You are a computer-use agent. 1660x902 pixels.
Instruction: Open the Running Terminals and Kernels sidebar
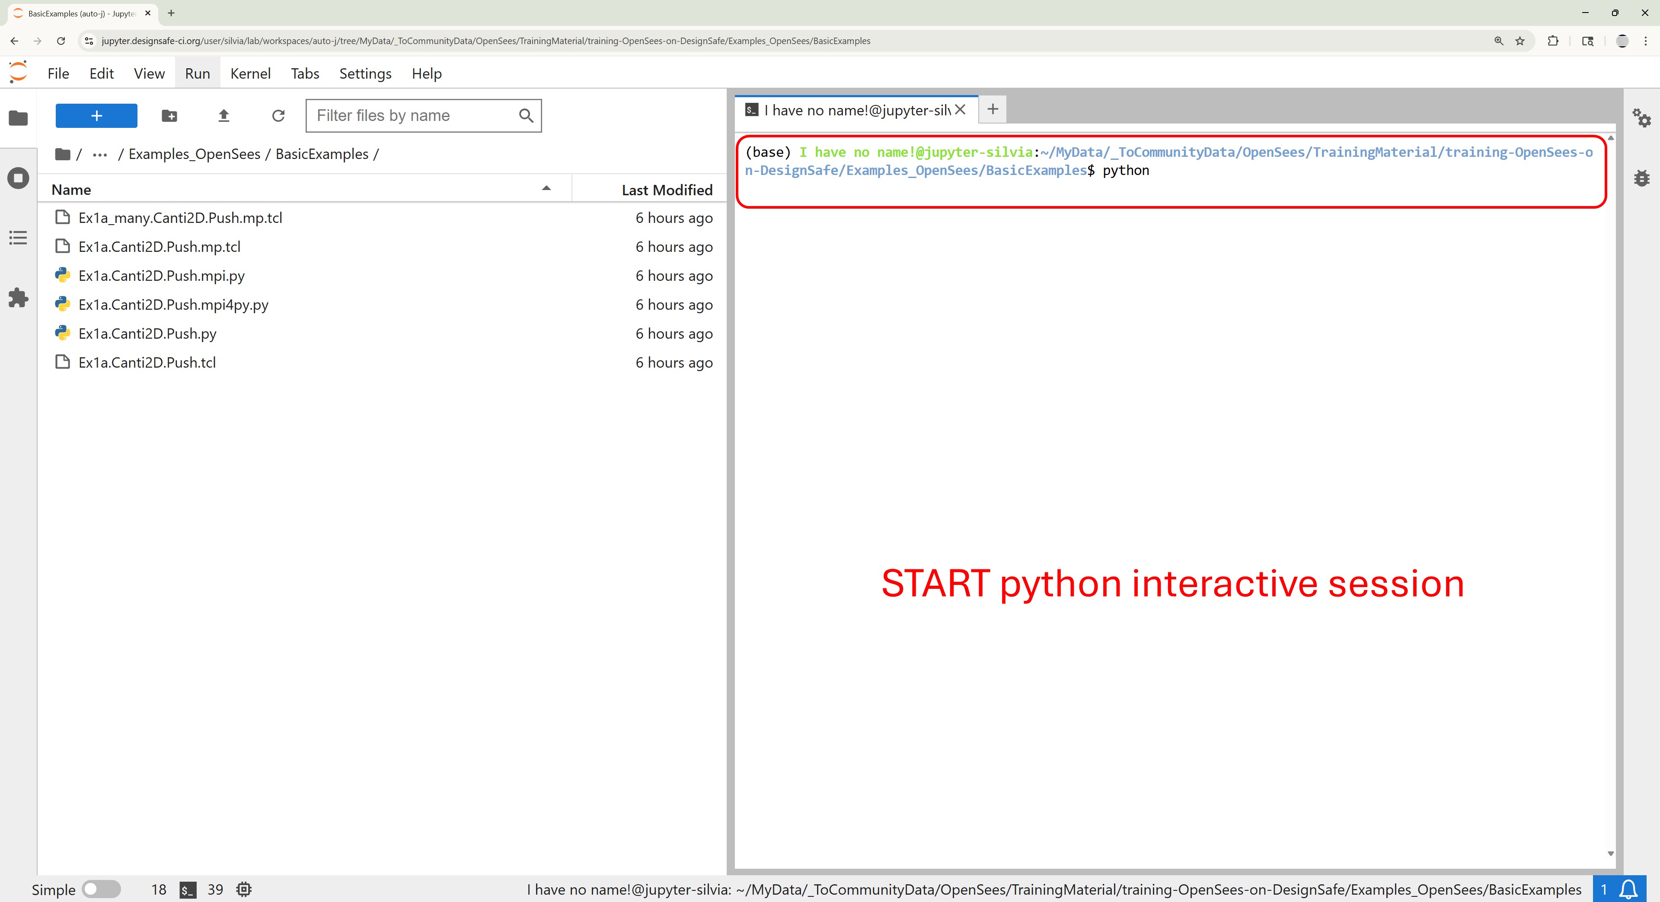click(x=18, y=178)
